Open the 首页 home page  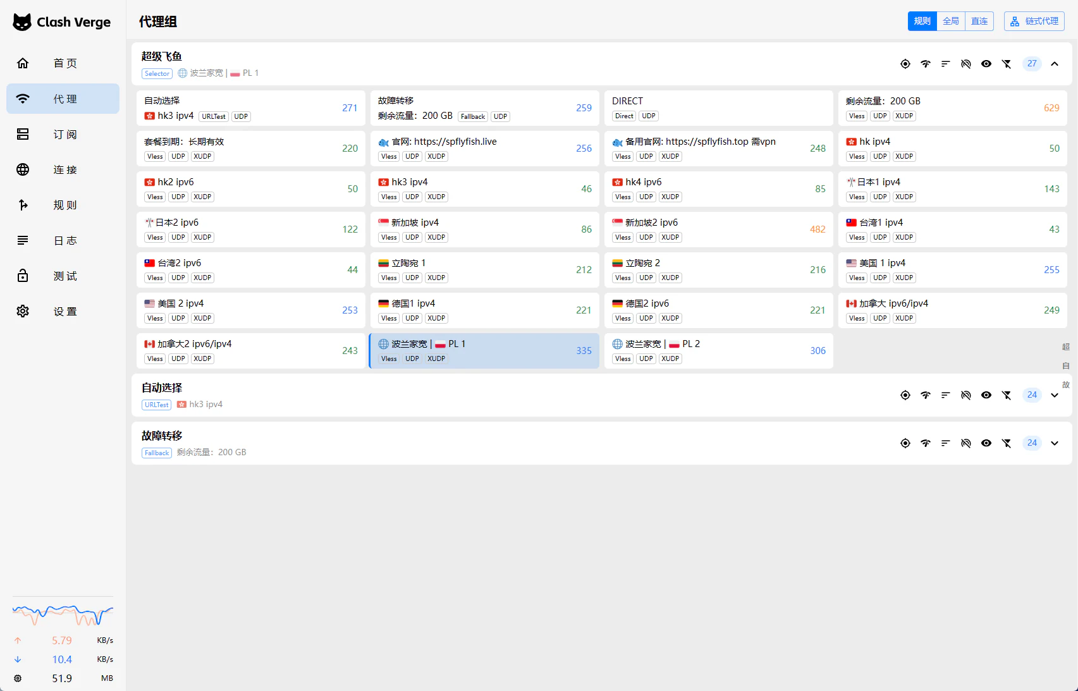[x=63, y=63]
